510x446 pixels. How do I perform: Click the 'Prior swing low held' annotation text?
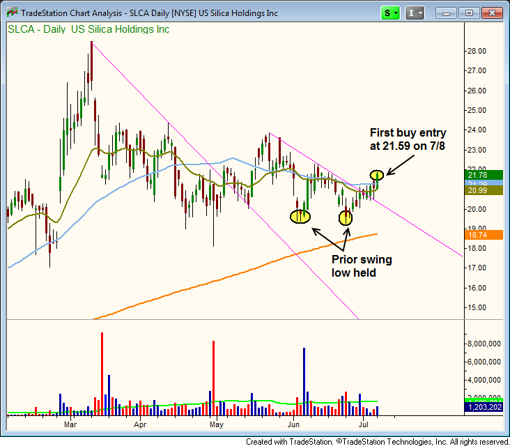coord(362,266)
